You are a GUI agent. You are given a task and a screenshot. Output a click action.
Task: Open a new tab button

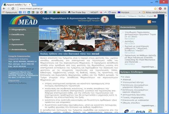coord(34,5)
